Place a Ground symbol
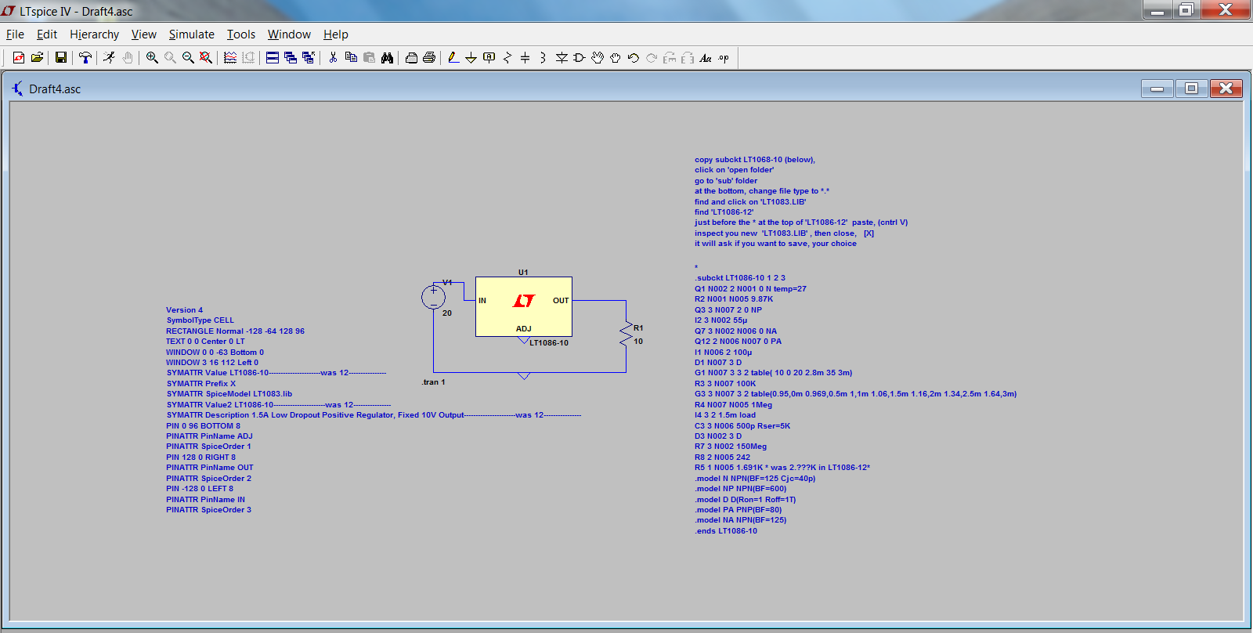Viewport: 1253px width, 633px height. 471,58
